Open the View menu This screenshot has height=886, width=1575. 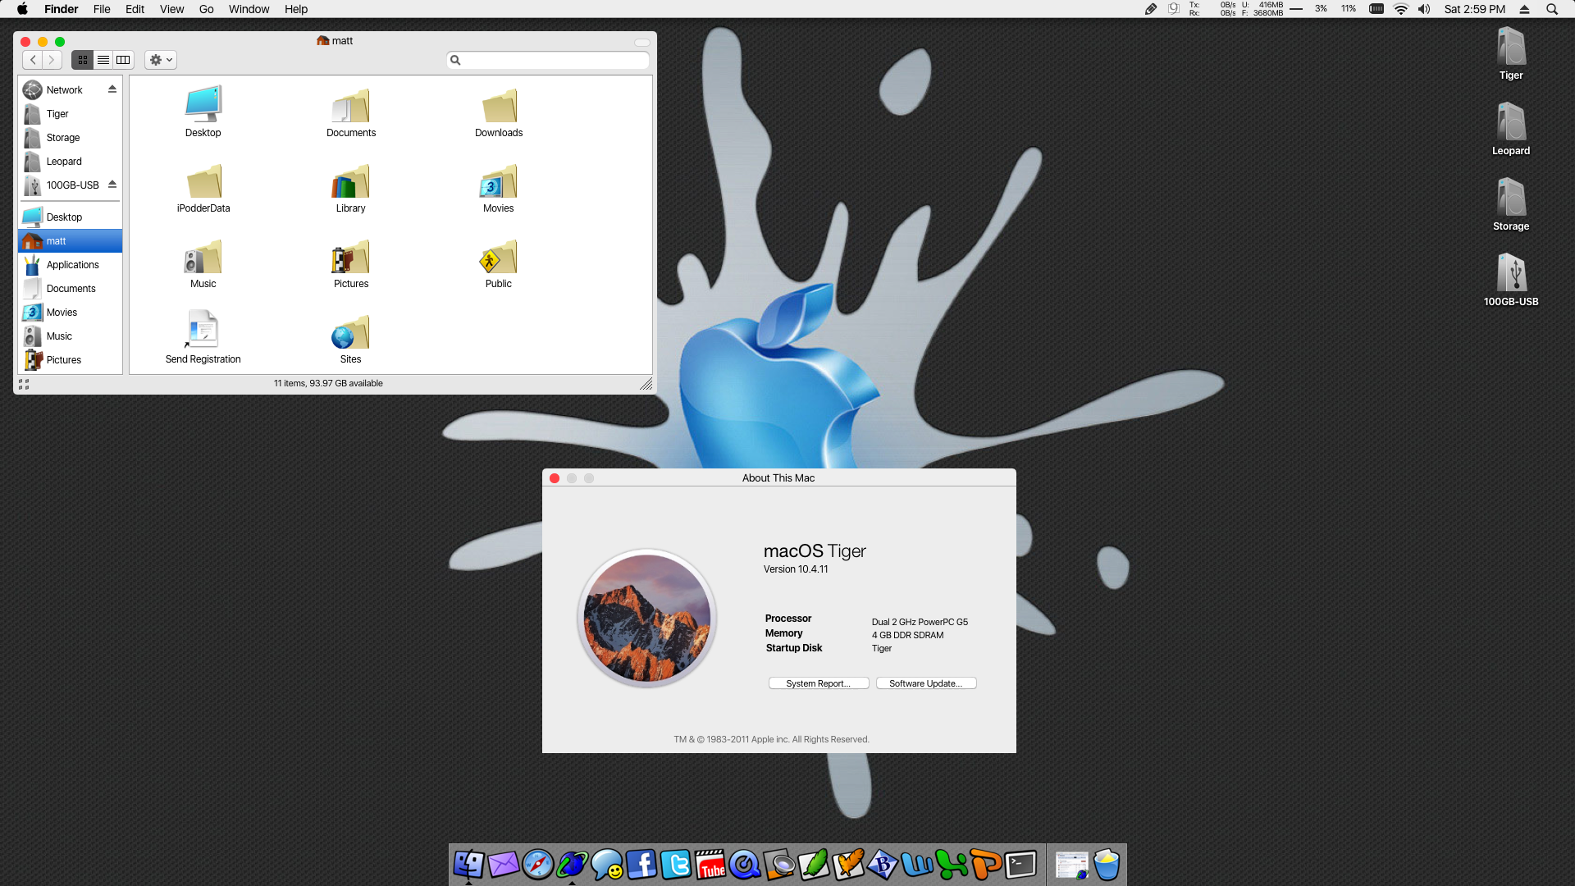click(x=171, y=9)
